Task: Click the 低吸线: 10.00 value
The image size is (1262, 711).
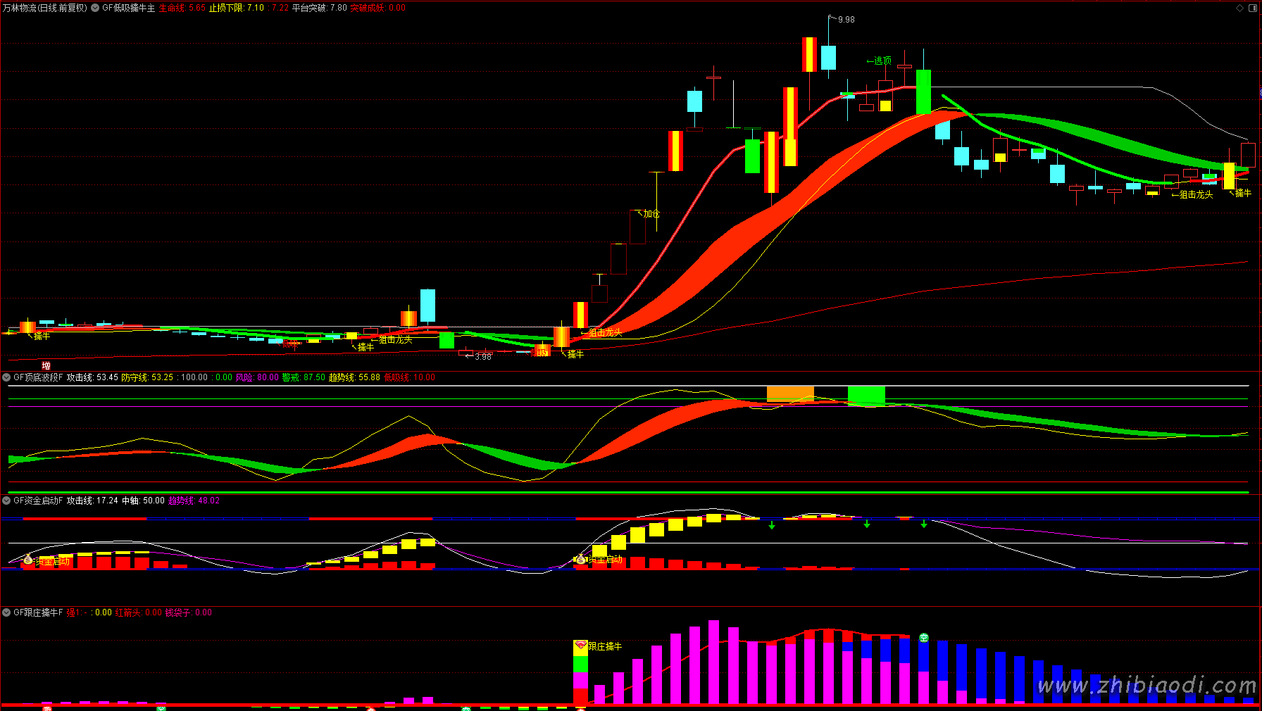Action: [410, 377]
